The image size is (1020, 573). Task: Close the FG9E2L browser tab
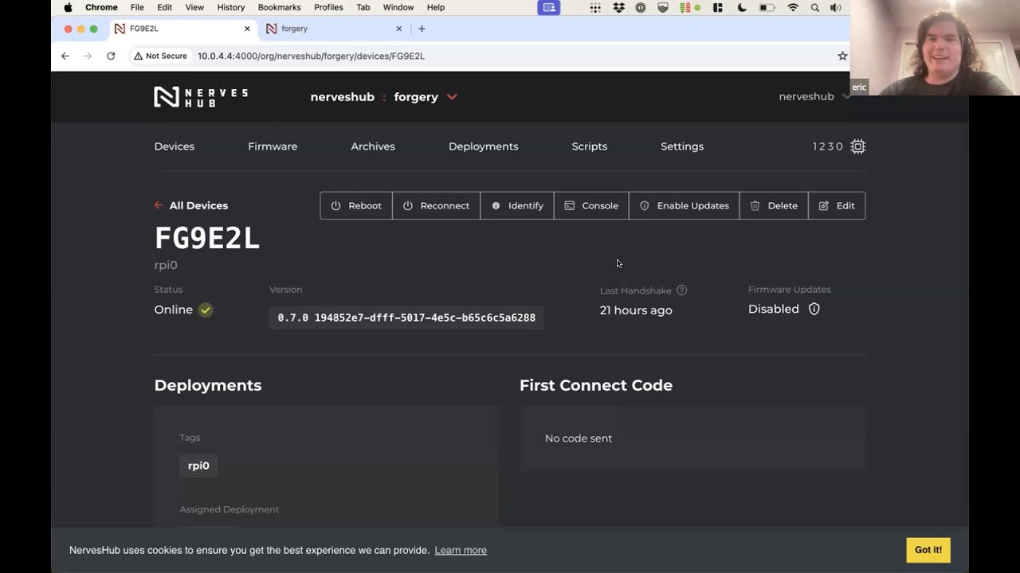pyautogui.click(x=247, y=29)
